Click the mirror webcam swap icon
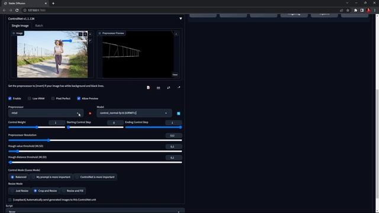This screenshot has width=379, height=213. pyautogui.click(x=168, y=88)
